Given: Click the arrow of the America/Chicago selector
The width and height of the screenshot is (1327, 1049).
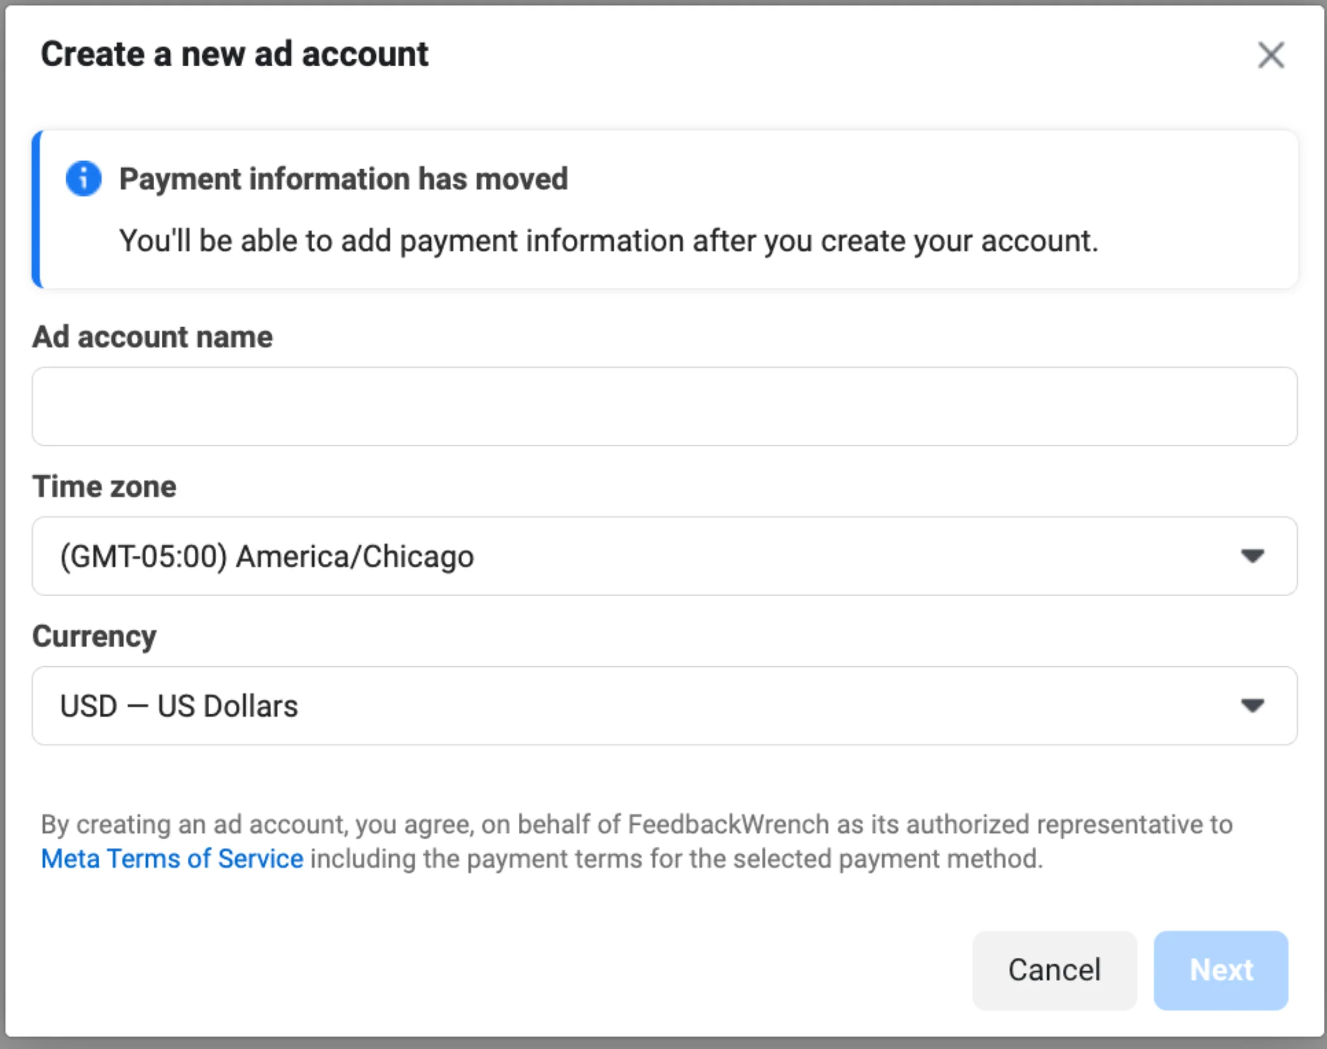Looking at the screenshot, I should 1252,556.
